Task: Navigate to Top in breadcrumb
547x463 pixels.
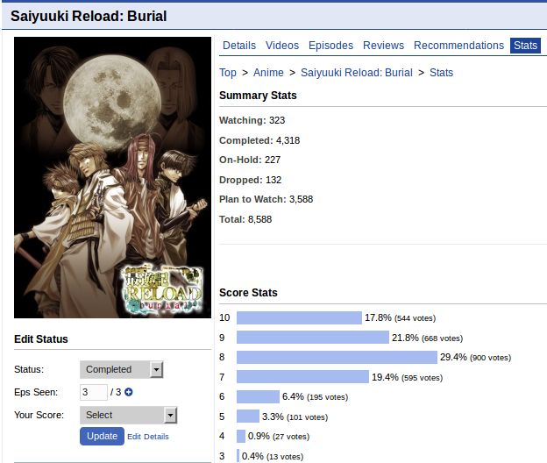Action: pyautogui.click(x=228, y=73)
